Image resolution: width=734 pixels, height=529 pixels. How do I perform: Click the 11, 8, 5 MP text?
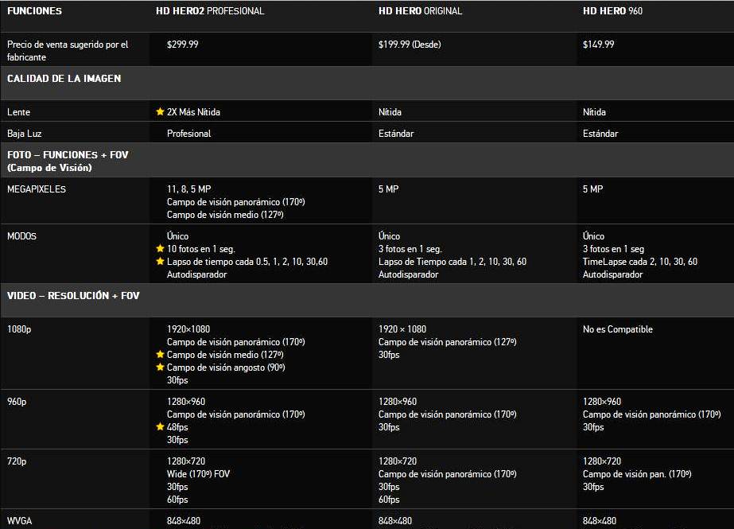pyautogui.click(x=189, y=189)
